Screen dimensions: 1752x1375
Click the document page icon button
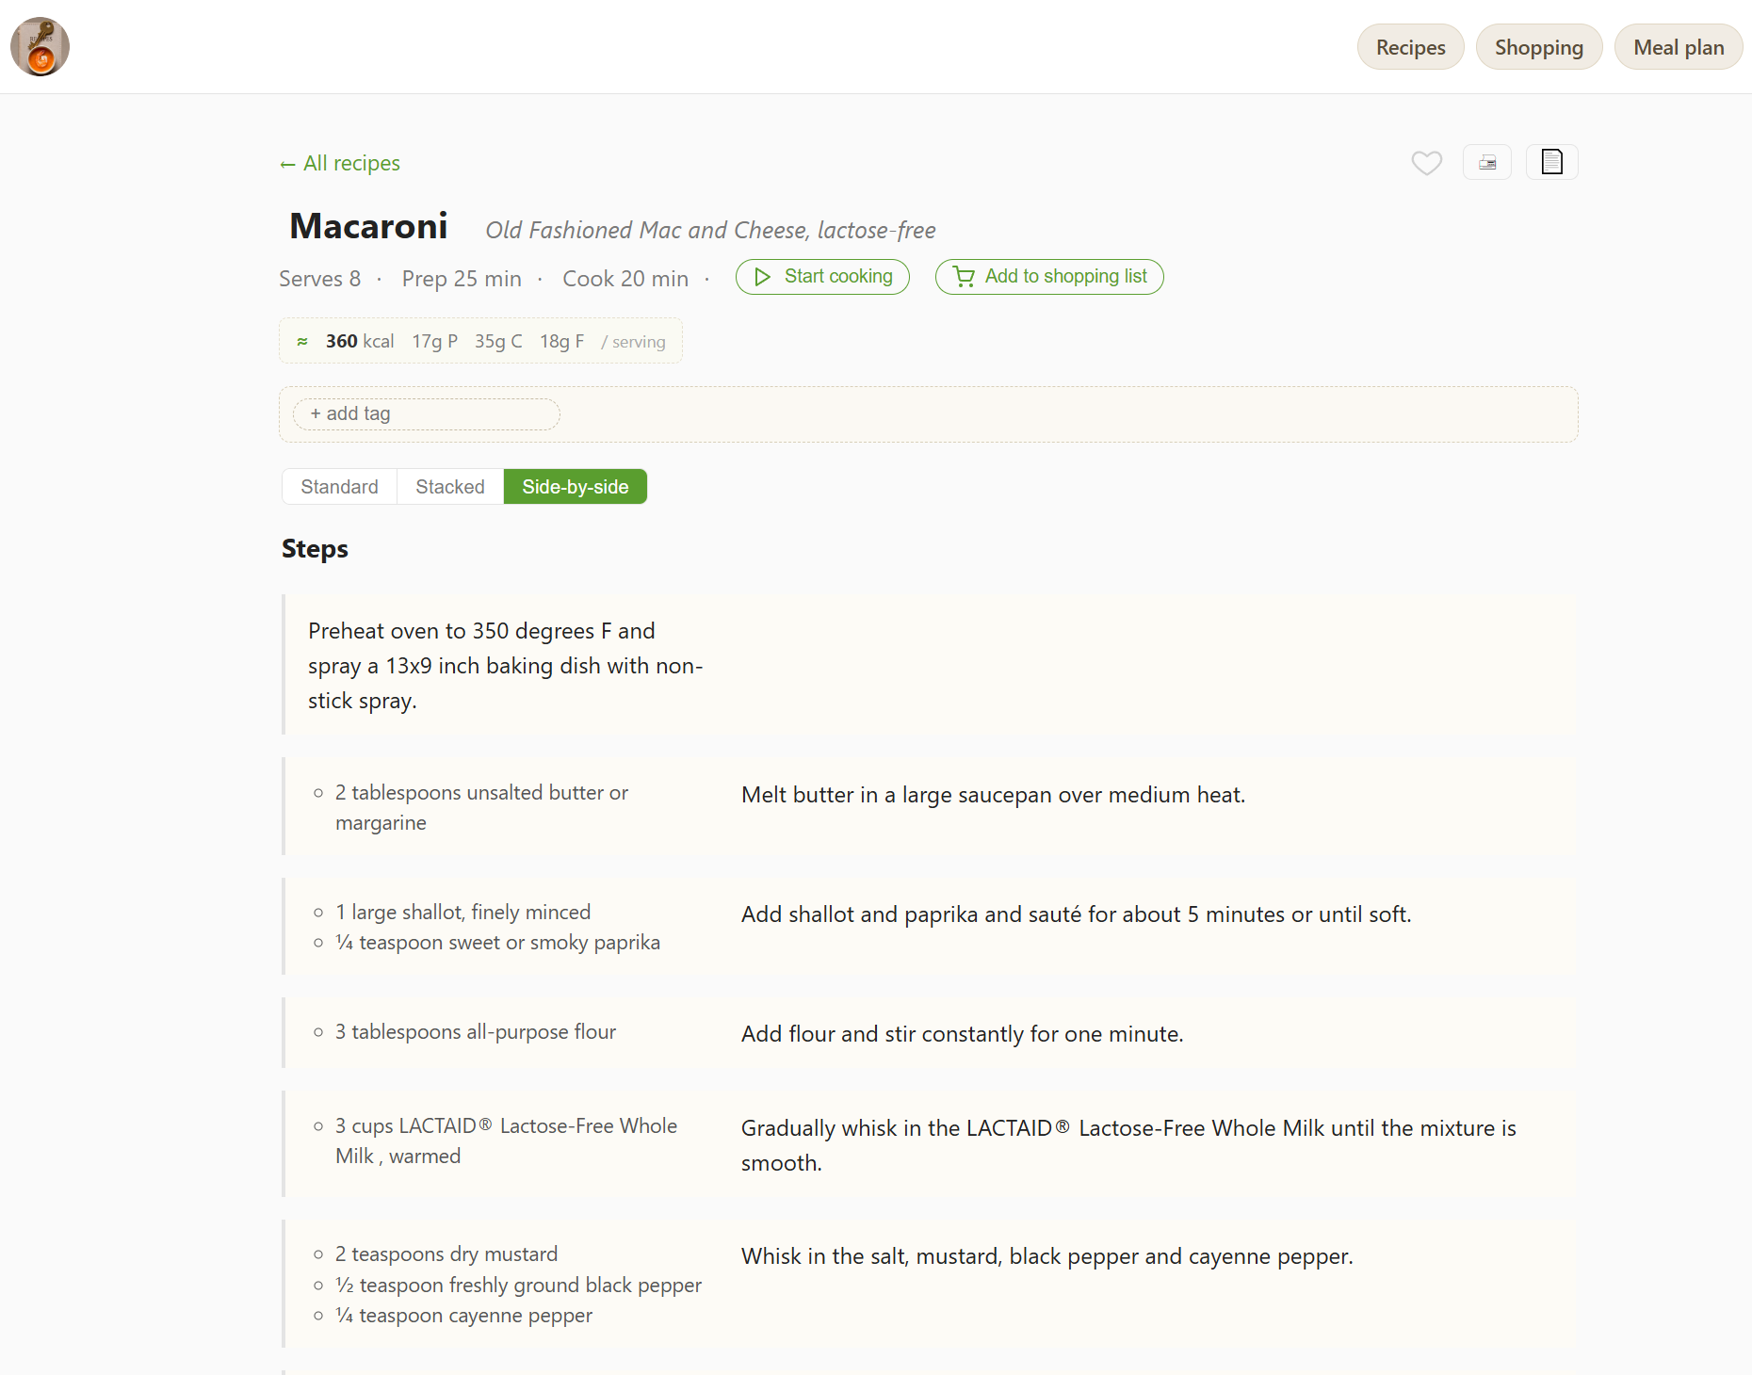[x=1551, y=163]
